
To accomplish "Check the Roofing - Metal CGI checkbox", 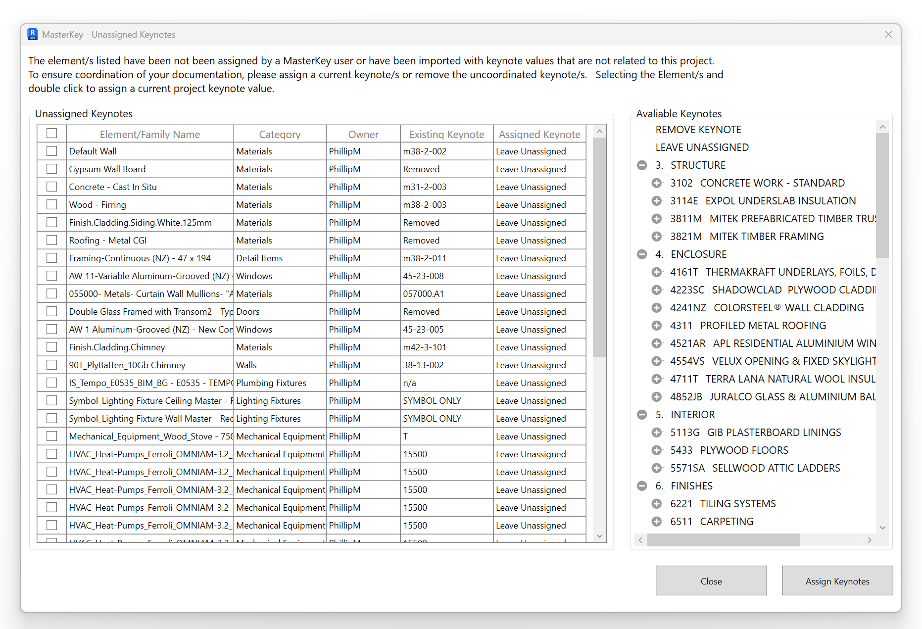I will click(51, 240).
